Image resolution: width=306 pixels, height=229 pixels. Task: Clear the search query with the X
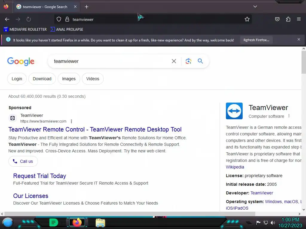tap(174, 61)
